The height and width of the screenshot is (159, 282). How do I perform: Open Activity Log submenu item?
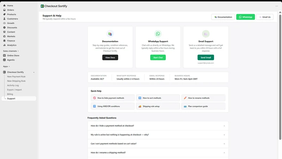pos(13,86)
